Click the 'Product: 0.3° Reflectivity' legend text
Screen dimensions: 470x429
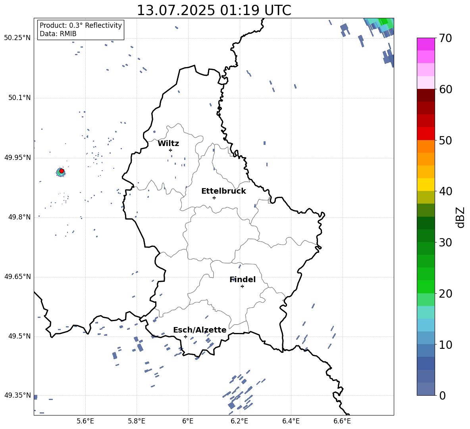[x=81, y=25]
